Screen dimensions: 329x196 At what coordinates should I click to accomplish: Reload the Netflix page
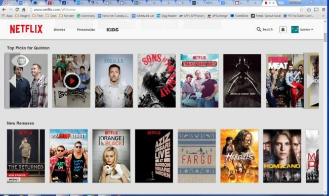pyautogui.click(x=17, y=10)
